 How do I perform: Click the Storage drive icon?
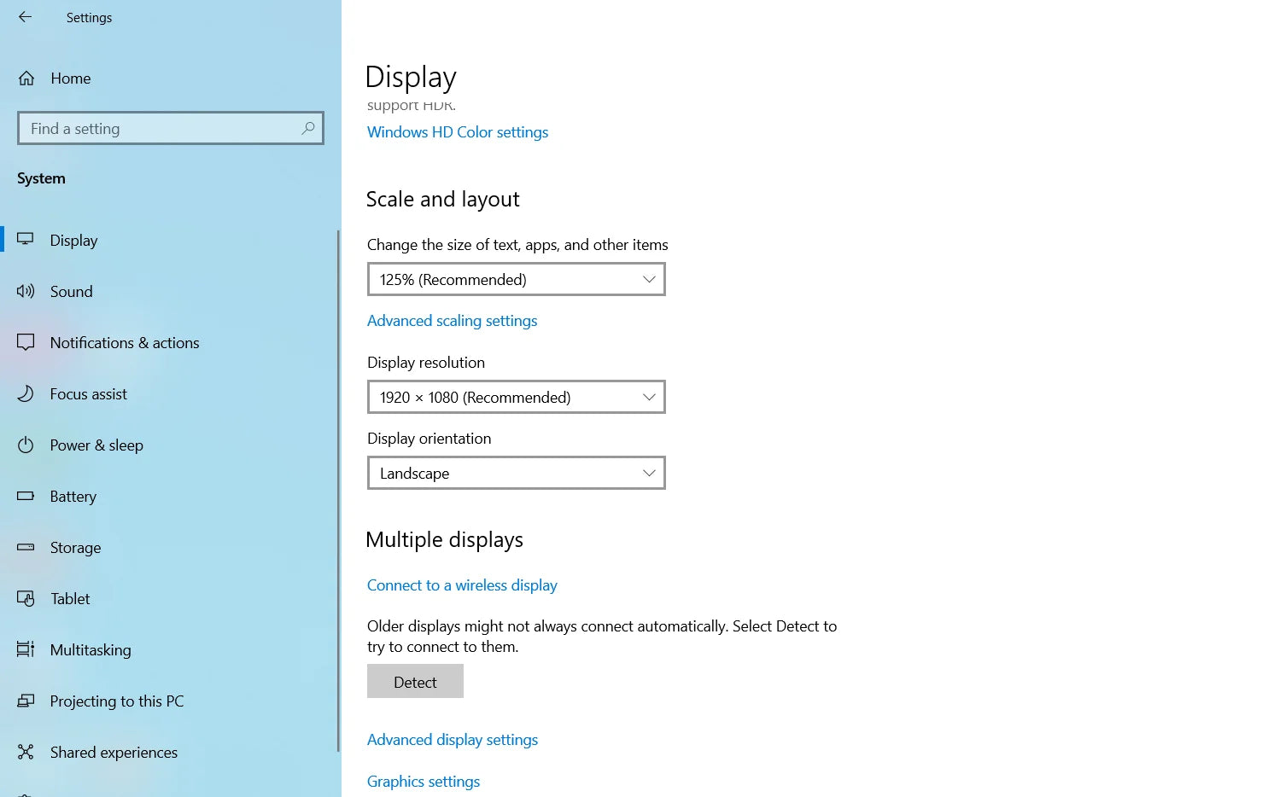pos(26,547)
